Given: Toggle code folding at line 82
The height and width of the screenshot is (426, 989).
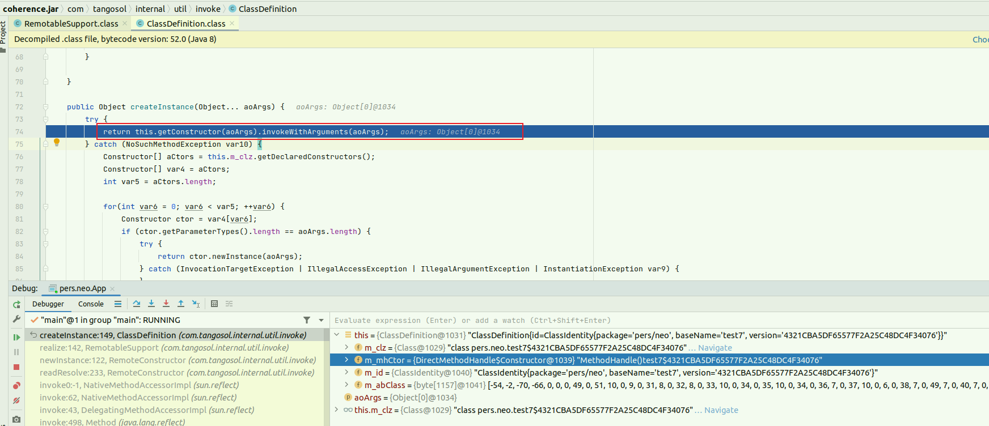Looking at the screenshot, I should click(45, 231).
